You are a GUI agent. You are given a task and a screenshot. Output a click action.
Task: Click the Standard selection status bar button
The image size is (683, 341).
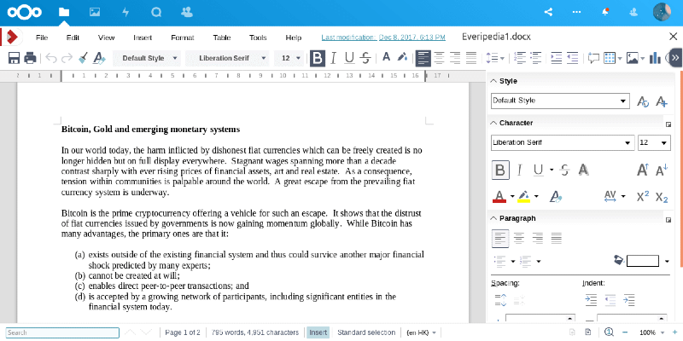(x=365, y=332)
